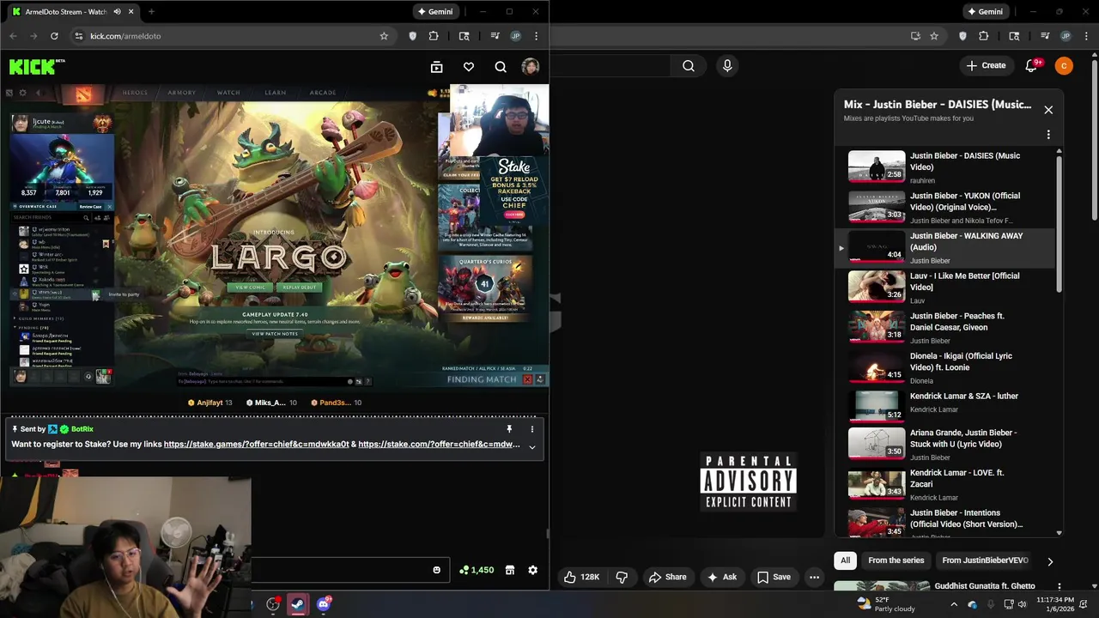The height and width of the screenshot is (618, 1099).
Task: Show hidden system tray icons
Action: [x=953, y=604]
